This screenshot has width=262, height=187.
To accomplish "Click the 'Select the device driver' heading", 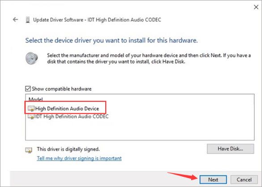I will point(112,40).
